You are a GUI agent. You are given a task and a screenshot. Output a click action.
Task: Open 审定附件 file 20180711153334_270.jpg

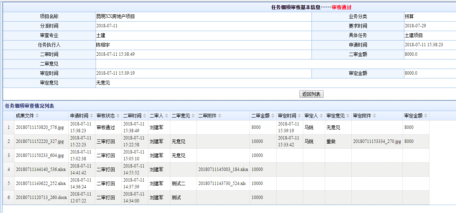click(x=377, y=141)
